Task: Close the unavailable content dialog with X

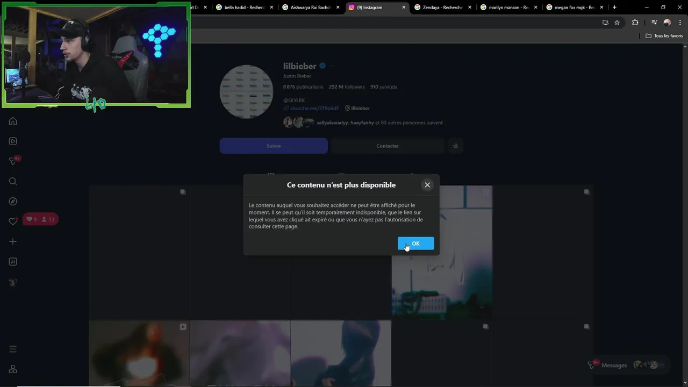Action: [x=427, y=185]
